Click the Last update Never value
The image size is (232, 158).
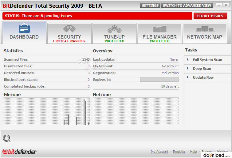click(x=174, y=59)
